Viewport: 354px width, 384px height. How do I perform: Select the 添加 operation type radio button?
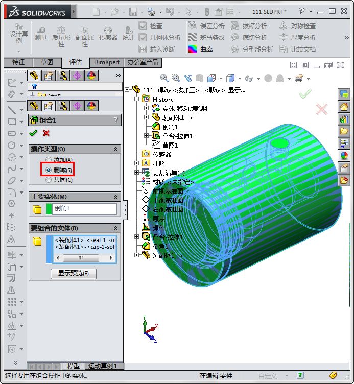(x=49, y=160)
